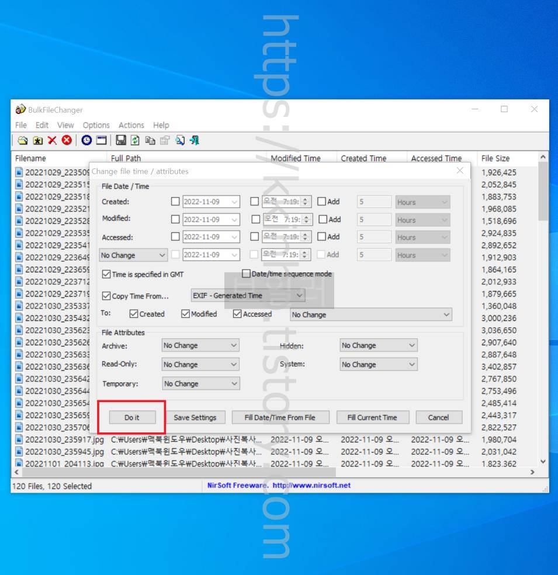Click file icon of 20221029_223649 row
Image resolution: width=558 pixels, height=575 pixels.
click(x=19, y=258)
